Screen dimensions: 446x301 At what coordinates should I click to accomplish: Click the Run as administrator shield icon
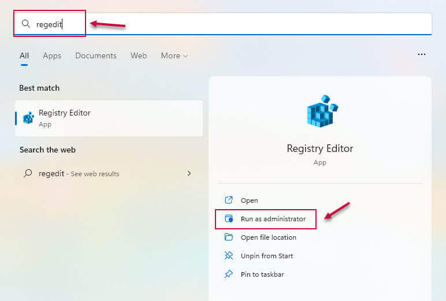(x=229, y=218)
